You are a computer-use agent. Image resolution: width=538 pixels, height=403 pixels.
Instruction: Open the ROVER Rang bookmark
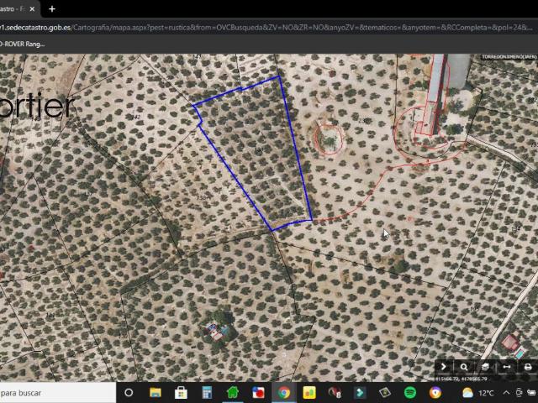[x=22, y=44]
